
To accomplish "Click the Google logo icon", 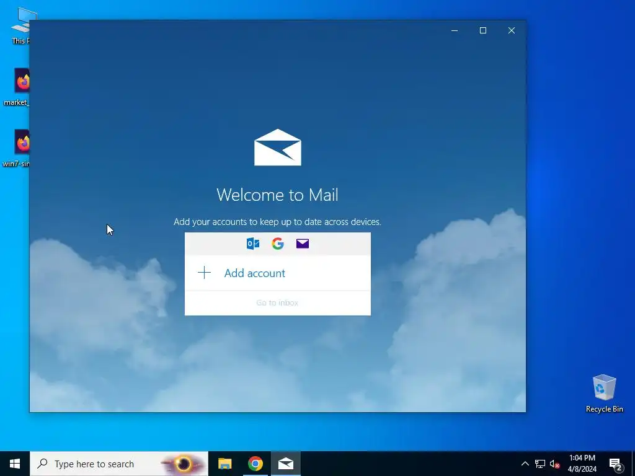I will 278,244.
